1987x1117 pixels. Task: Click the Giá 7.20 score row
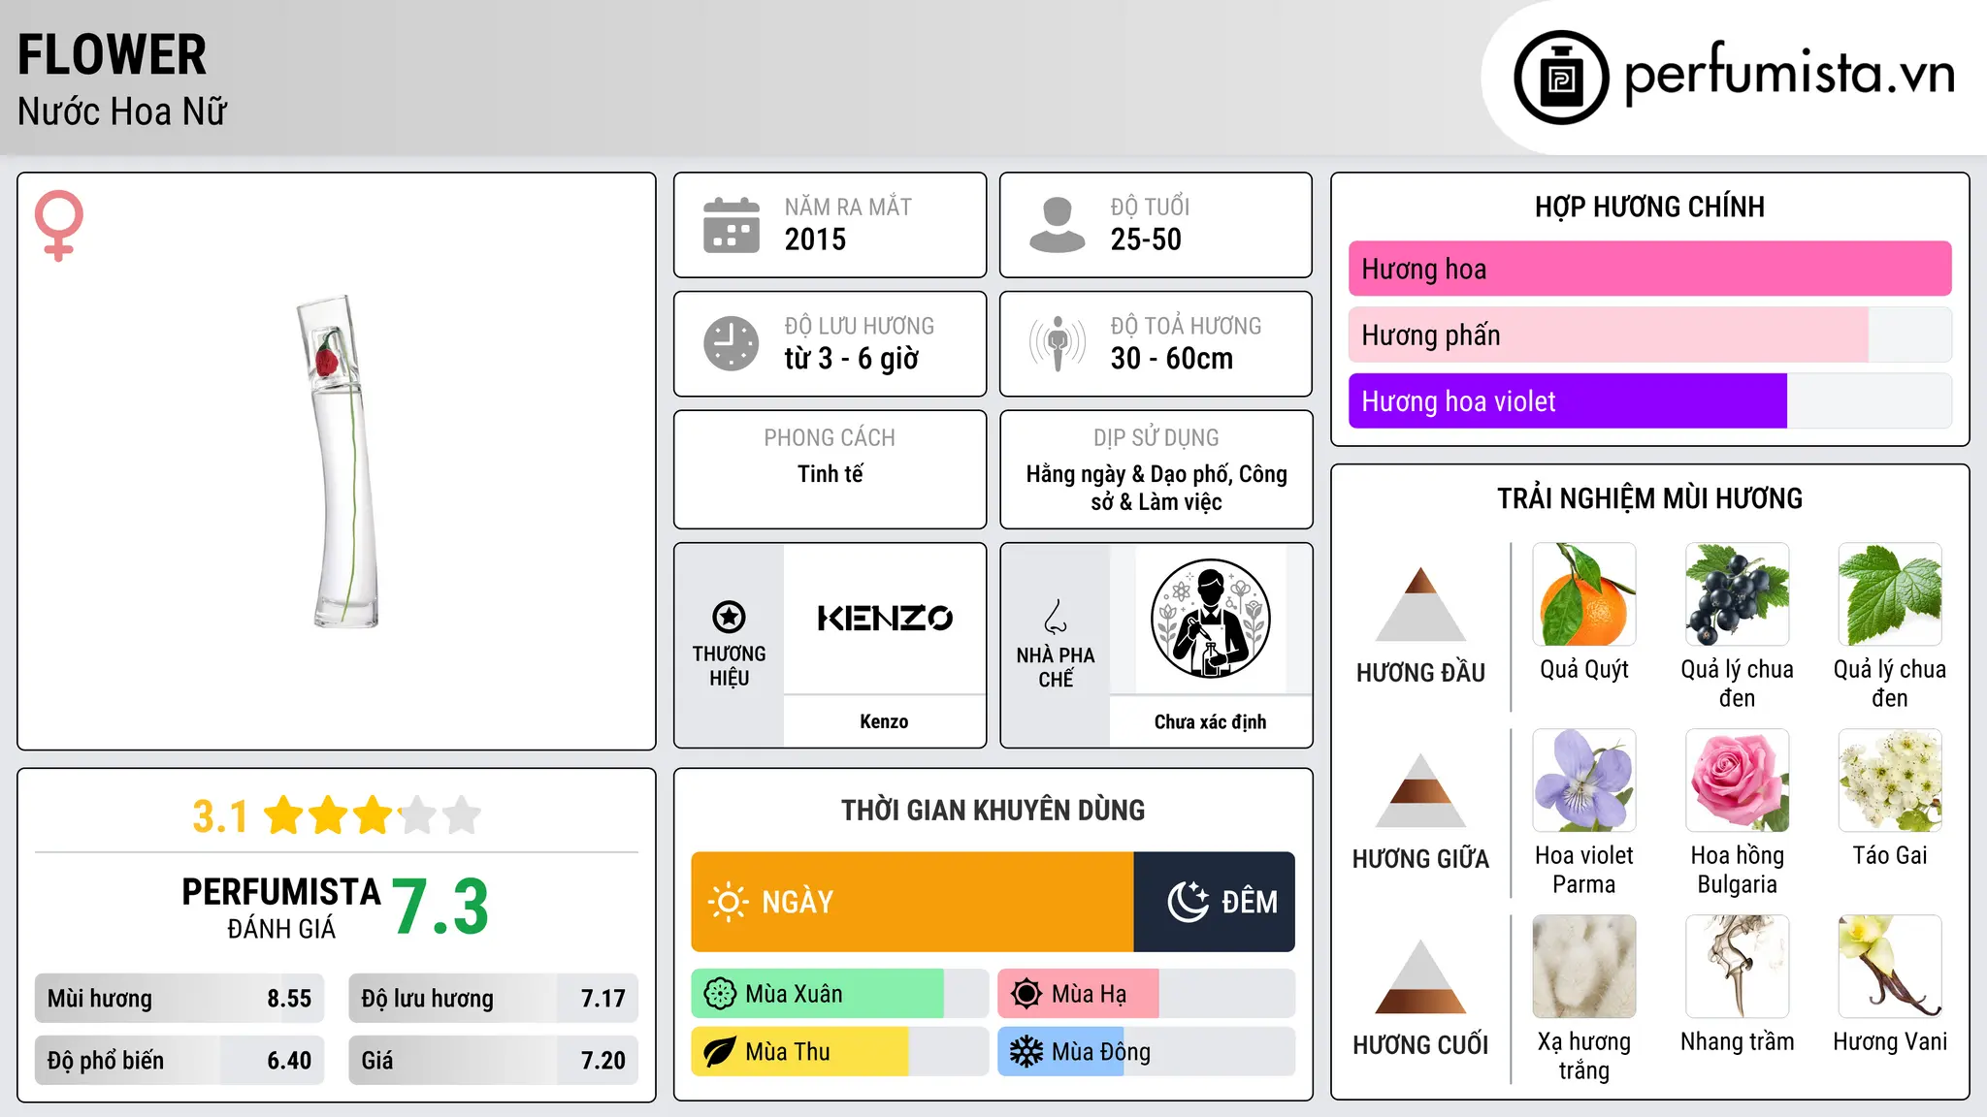pos(494,1061)
